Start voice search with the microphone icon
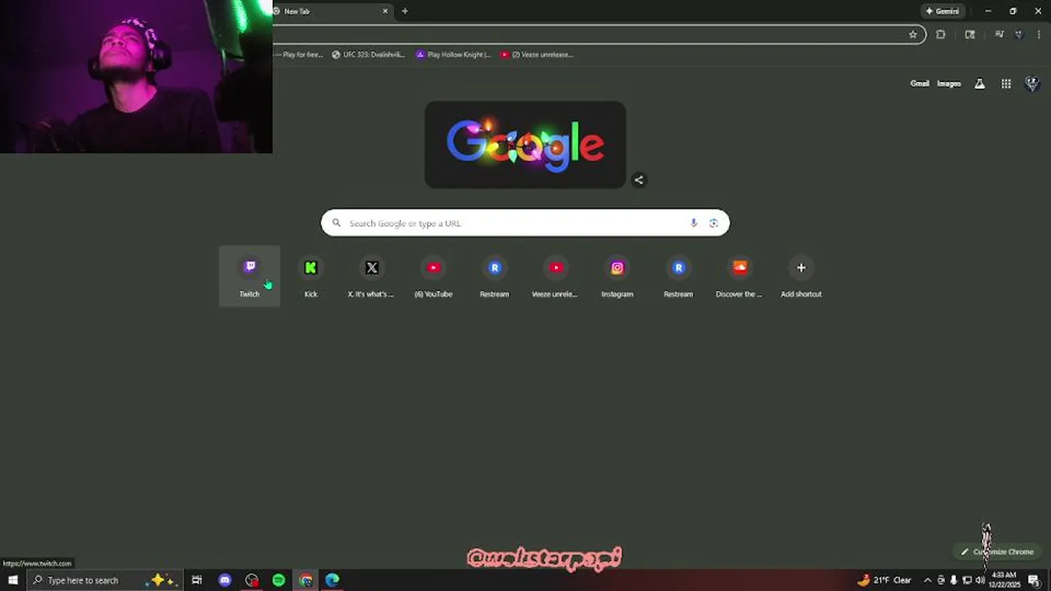1051x591 pixels. coord(694,223)
